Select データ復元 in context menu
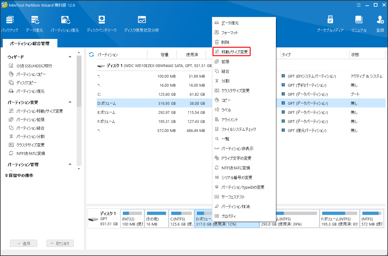This screenshot has width=388, height=256. [x=244, y=23]
